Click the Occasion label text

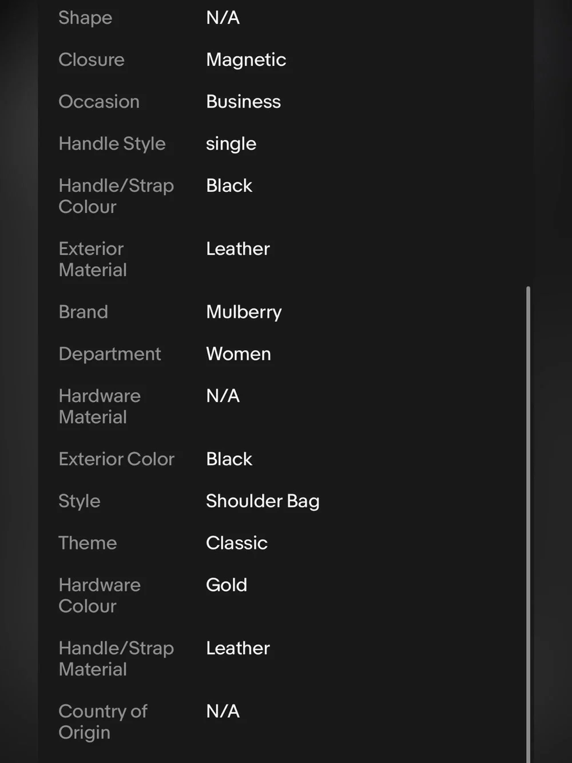coord(99,101)
